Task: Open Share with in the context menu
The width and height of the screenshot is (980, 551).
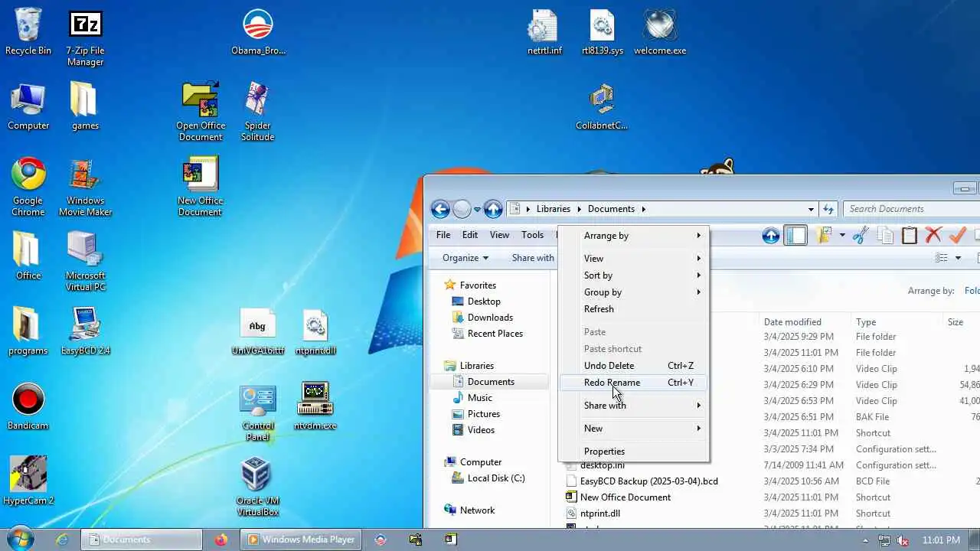Action: point(634,406)
